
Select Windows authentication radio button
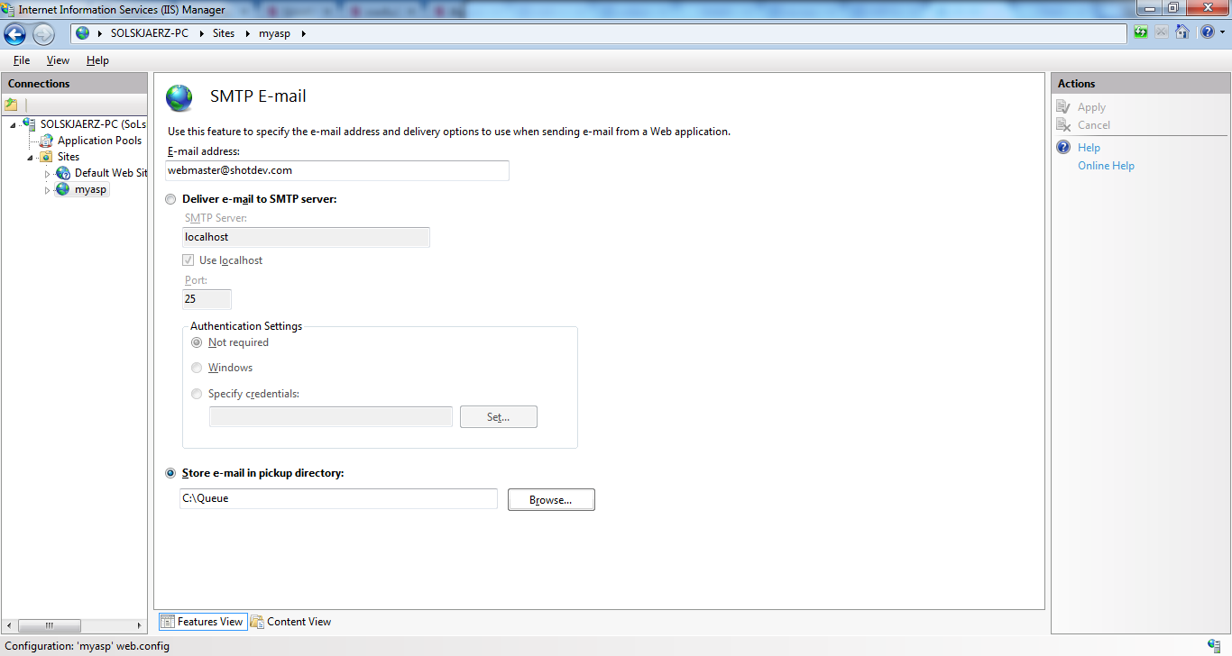pyautogui.click(x=197, y=368)
